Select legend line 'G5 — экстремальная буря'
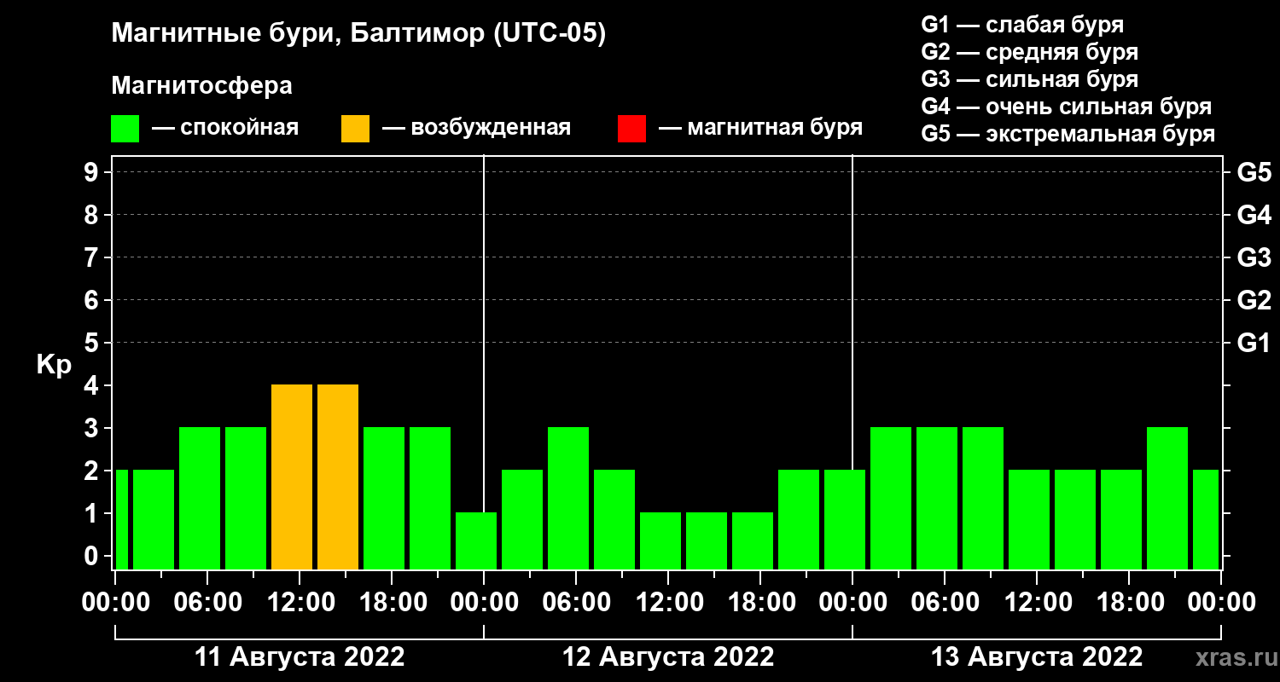The width and height of the screenshot is (1280, 682). pos(1068,135)
